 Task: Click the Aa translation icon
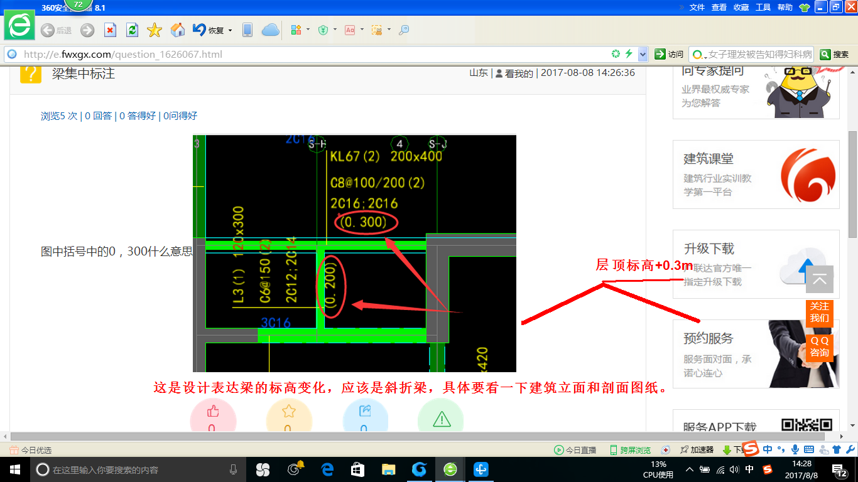pos(350,30)
